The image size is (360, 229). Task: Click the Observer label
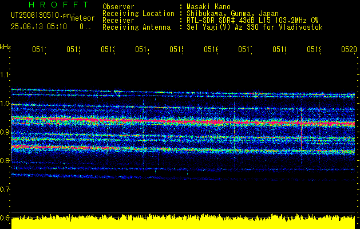pos(118,7)
